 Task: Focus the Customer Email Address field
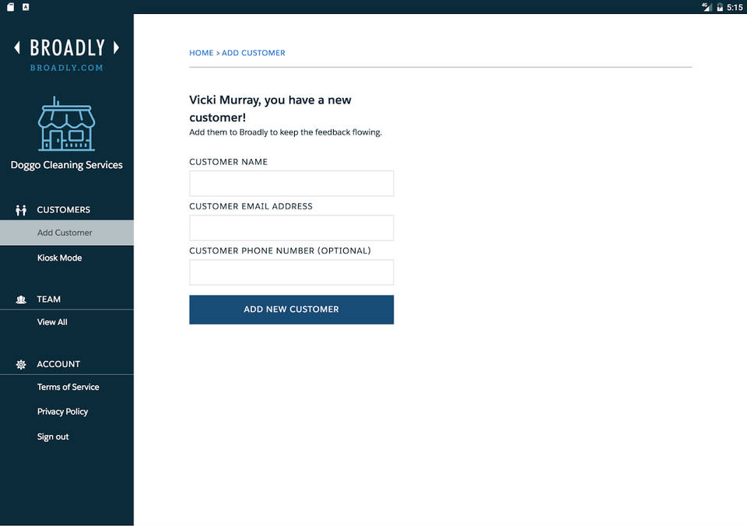pos(291,228)
